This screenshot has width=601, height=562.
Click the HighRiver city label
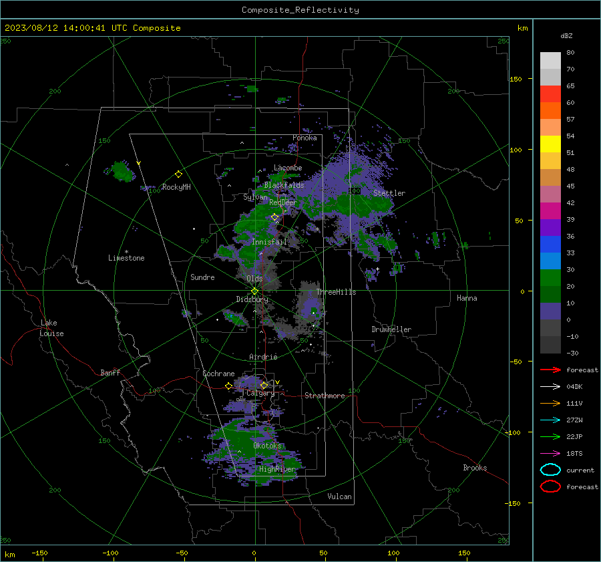[277, 469]
